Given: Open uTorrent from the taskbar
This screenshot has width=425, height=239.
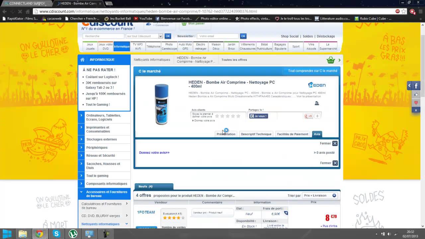Looking at the screenshot, I should point(73,234).
